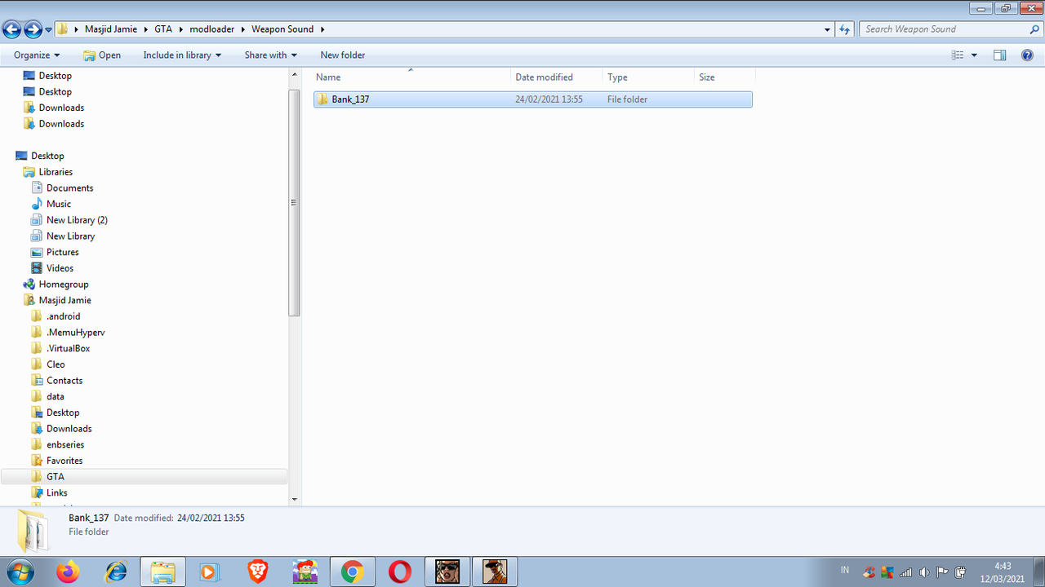The width and height of the screenshot is (1045, 587).
Task: Open the address bar history dropdown
Action: coord(828,29)
